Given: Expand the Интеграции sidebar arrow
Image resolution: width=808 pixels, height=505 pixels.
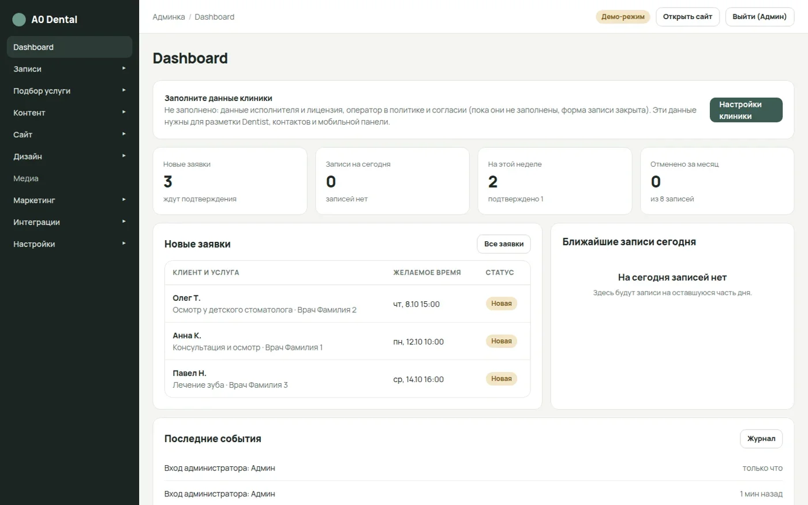Looking at the screenshot, I should tap(124, 222).
